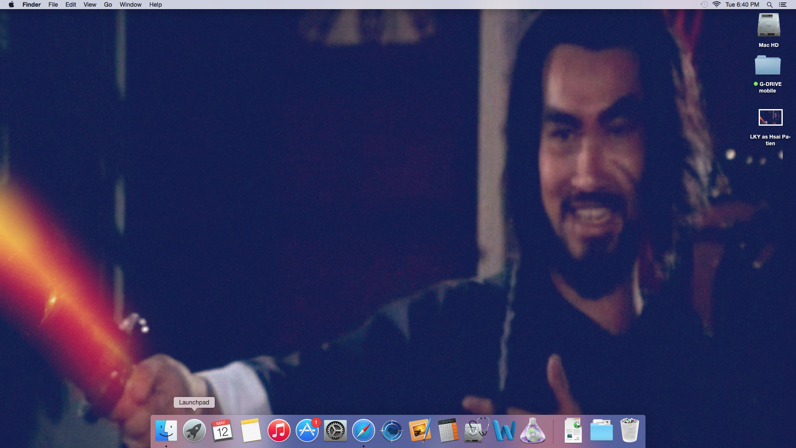Open the Finder menu
This screenshot has height=448, width=796.
32,5
